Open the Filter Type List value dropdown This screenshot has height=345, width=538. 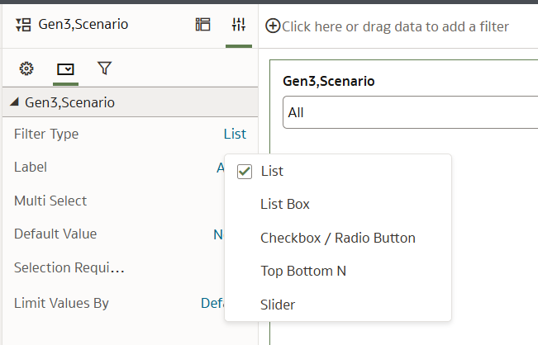point(235,134)
